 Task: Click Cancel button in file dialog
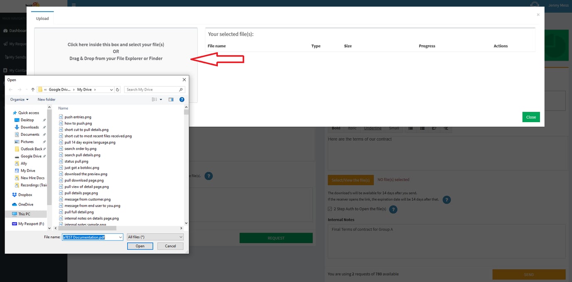tap(170, 246)
